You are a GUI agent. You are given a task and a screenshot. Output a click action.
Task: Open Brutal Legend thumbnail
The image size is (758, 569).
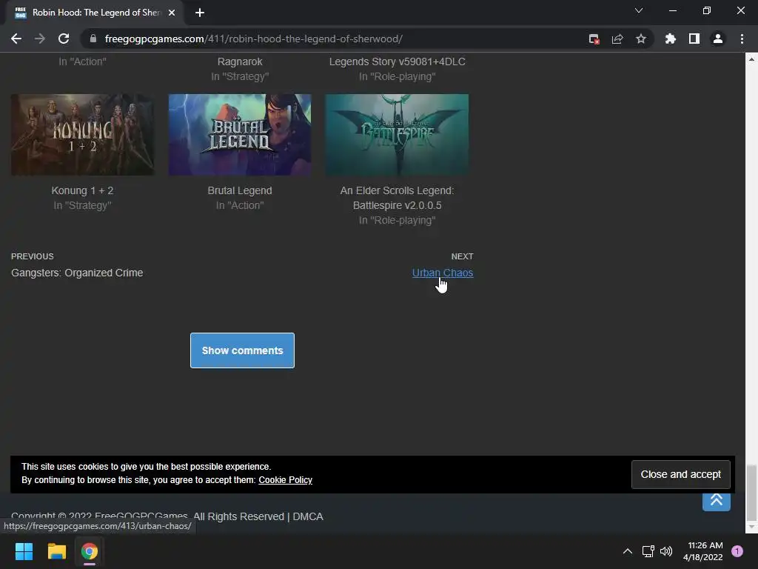click(240, 135)
